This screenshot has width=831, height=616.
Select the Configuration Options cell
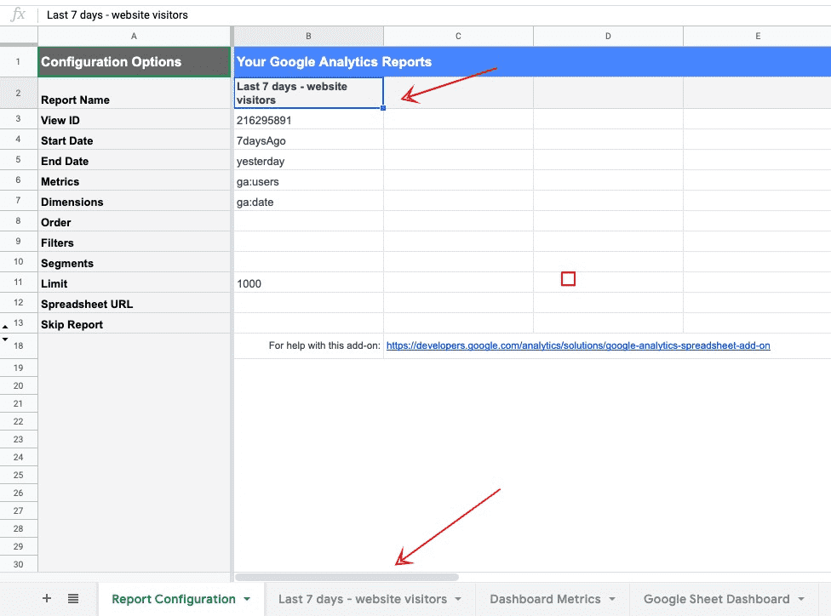(x=134, y=61)
